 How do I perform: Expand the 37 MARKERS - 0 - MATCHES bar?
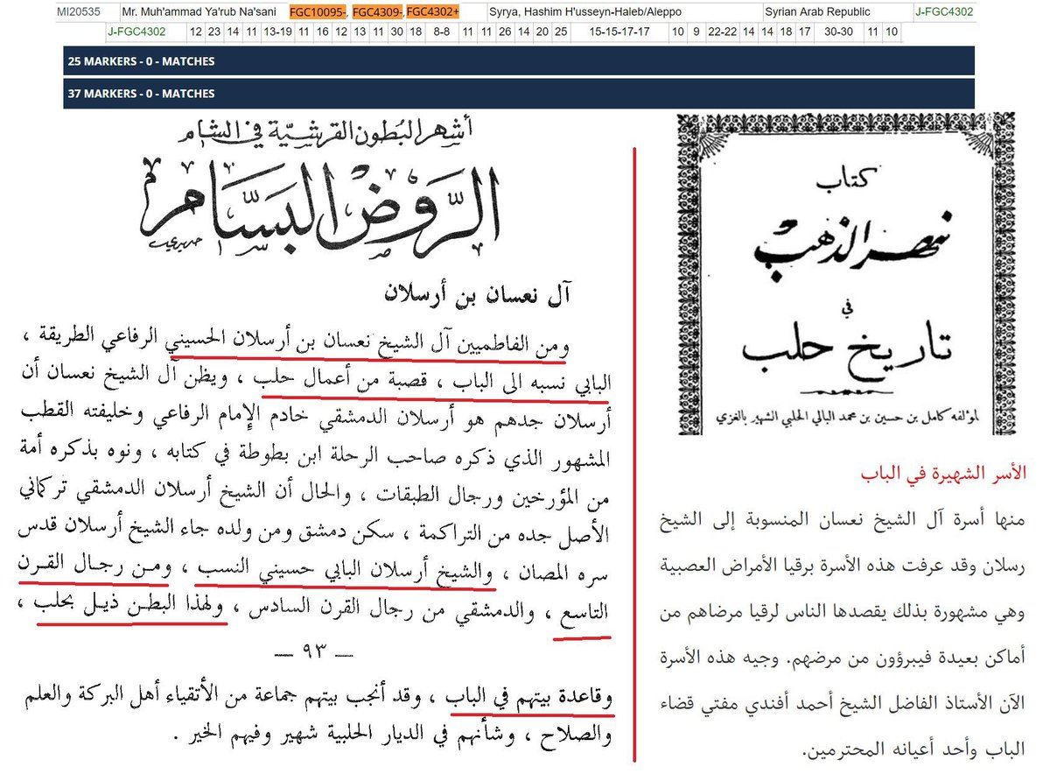point(519,93)
